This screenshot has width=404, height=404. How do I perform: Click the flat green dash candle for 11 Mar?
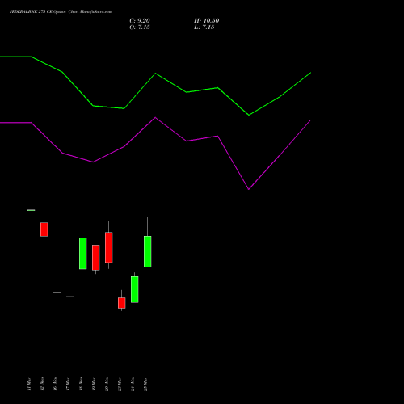tap(32, 210)
